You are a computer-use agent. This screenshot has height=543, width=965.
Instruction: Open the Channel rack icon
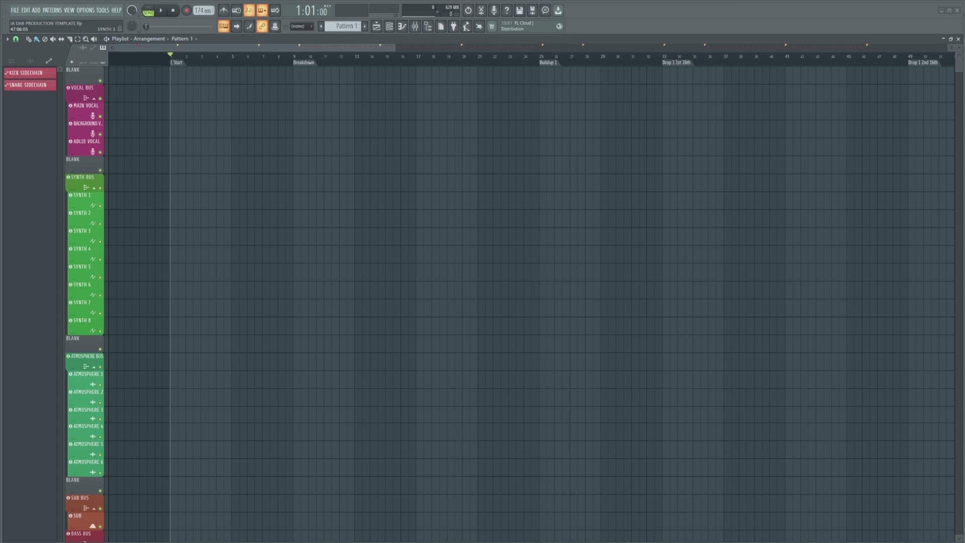point(389,27)
